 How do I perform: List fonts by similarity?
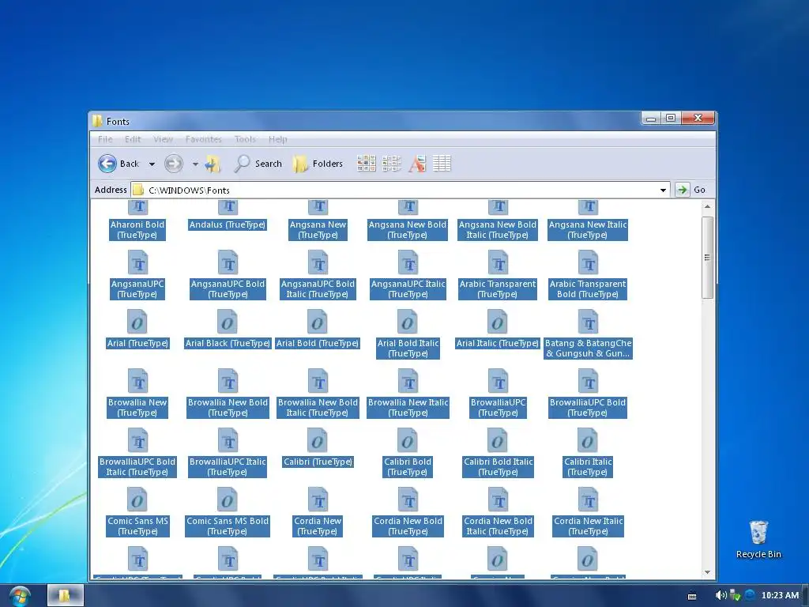pyautogui.click(x=417, y=163)
